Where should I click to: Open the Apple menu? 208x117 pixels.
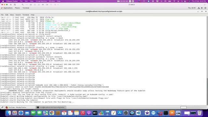(3, 1)
